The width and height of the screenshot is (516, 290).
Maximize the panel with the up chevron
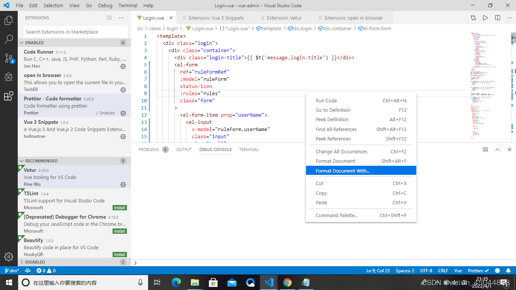[x=497, y=150]
